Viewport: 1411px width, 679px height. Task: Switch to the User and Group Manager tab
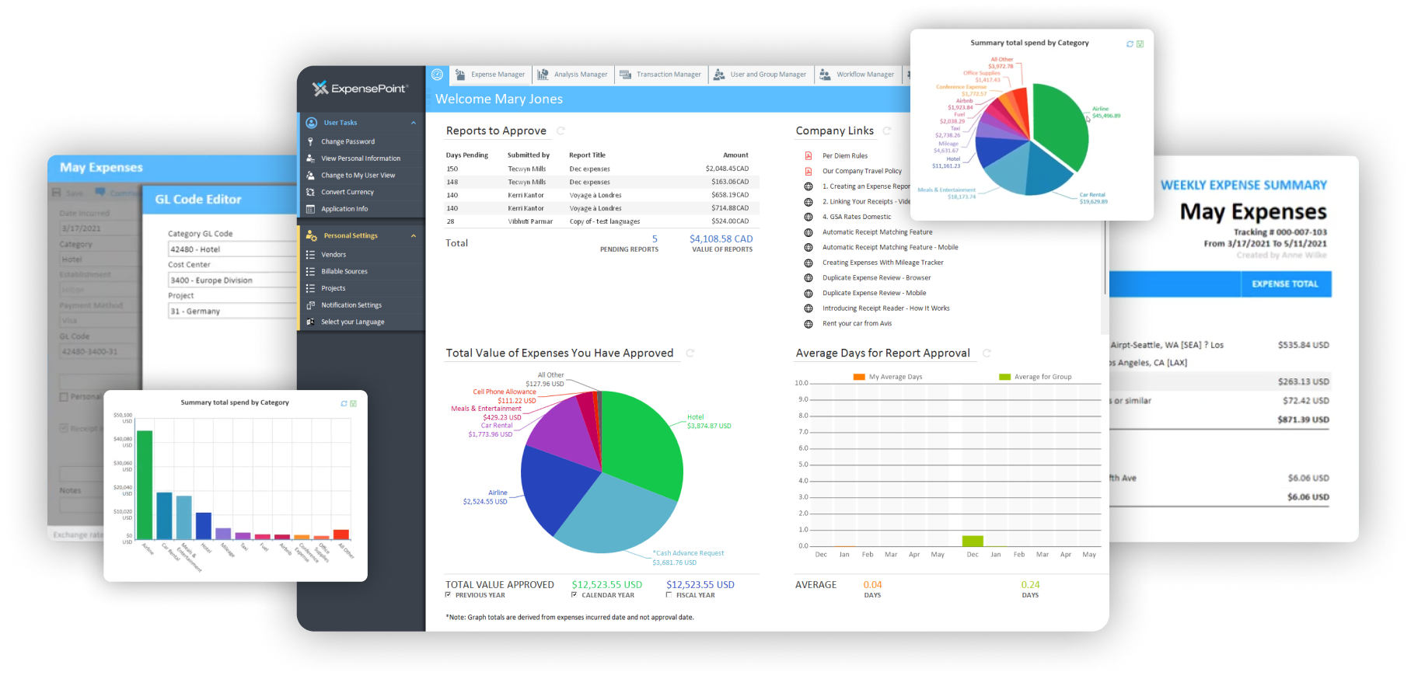pos(760,75)
